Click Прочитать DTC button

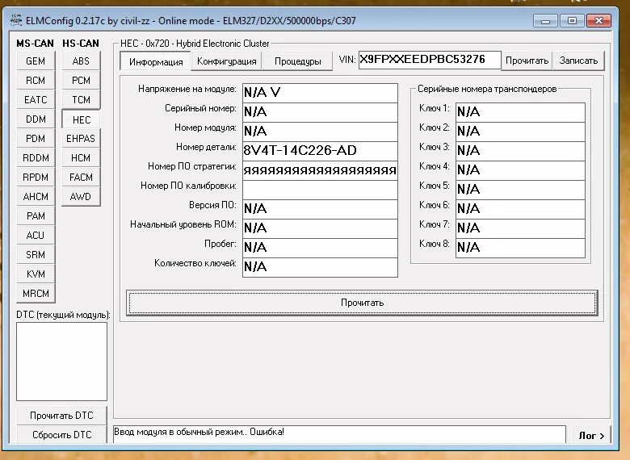point(61,416)
